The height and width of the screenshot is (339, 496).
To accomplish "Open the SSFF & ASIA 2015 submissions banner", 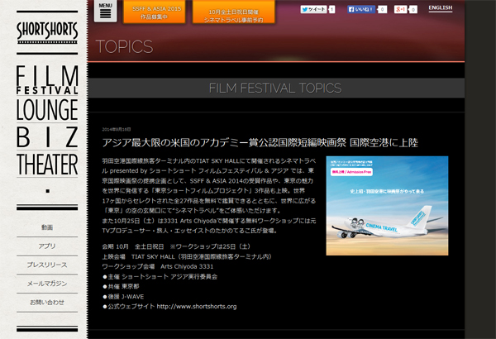I will click(x=154, y=12).
